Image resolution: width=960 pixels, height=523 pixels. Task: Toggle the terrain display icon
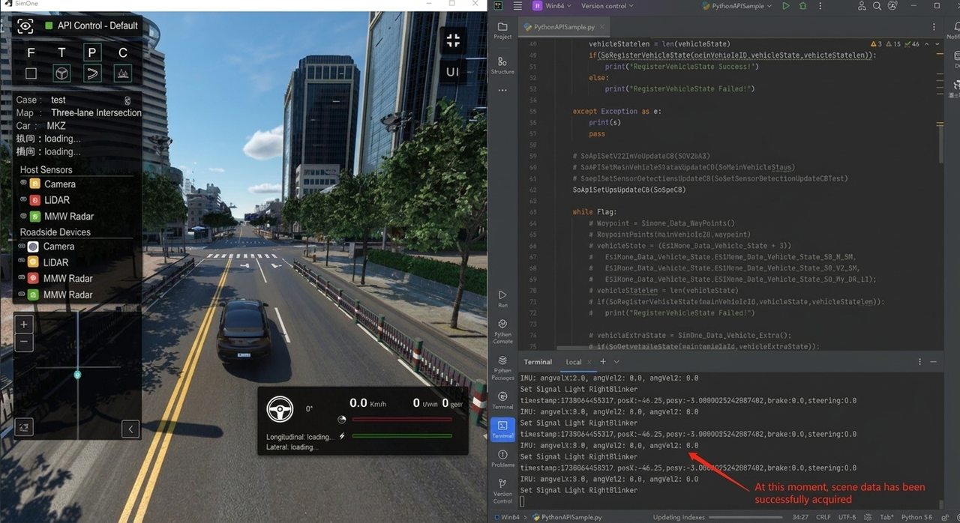click(x=123, y=73)
